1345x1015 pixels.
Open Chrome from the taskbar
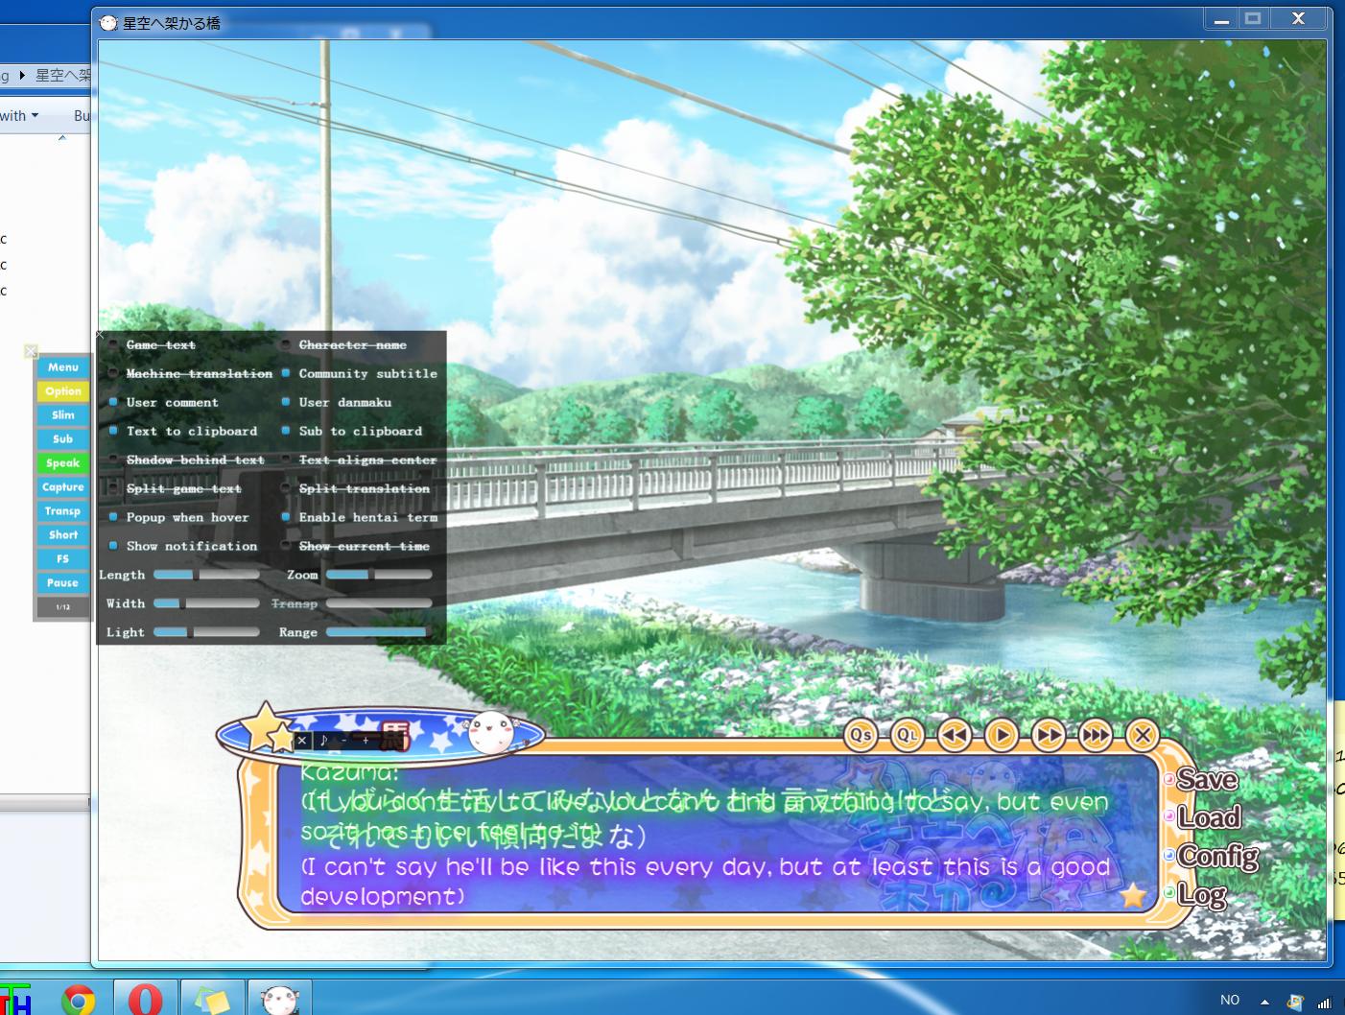79,1000
